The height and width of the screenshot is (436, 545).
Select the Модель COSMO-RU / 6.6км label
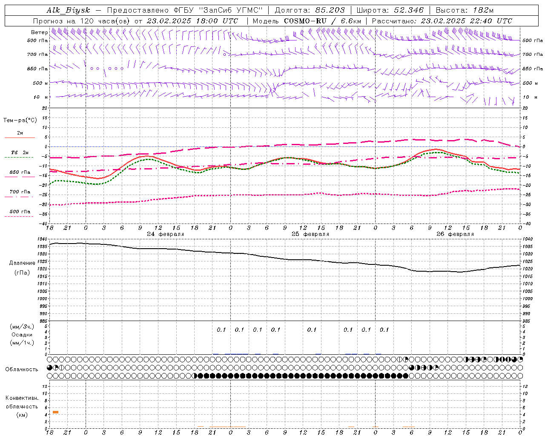pyautogui.click(x=307, y=21)
